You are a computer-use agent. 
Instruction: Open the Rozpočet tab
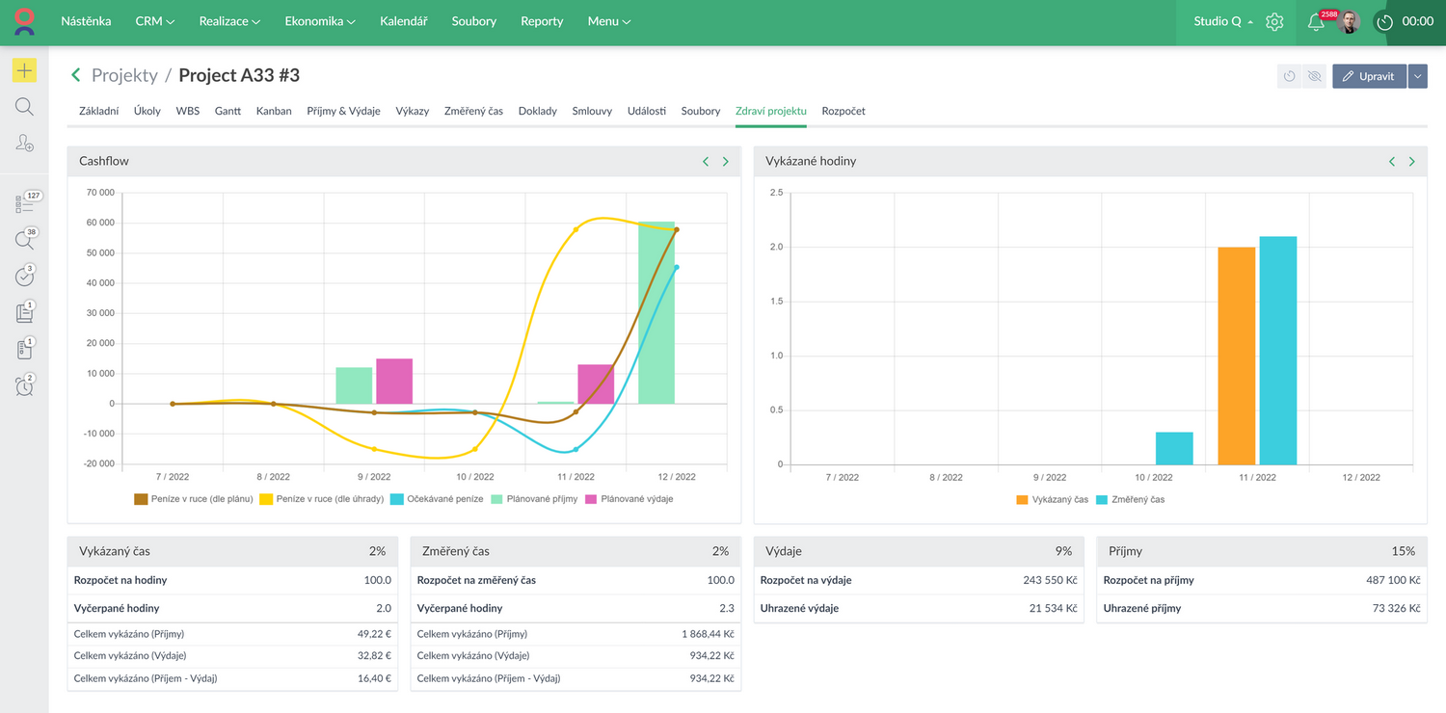[843, 111]
